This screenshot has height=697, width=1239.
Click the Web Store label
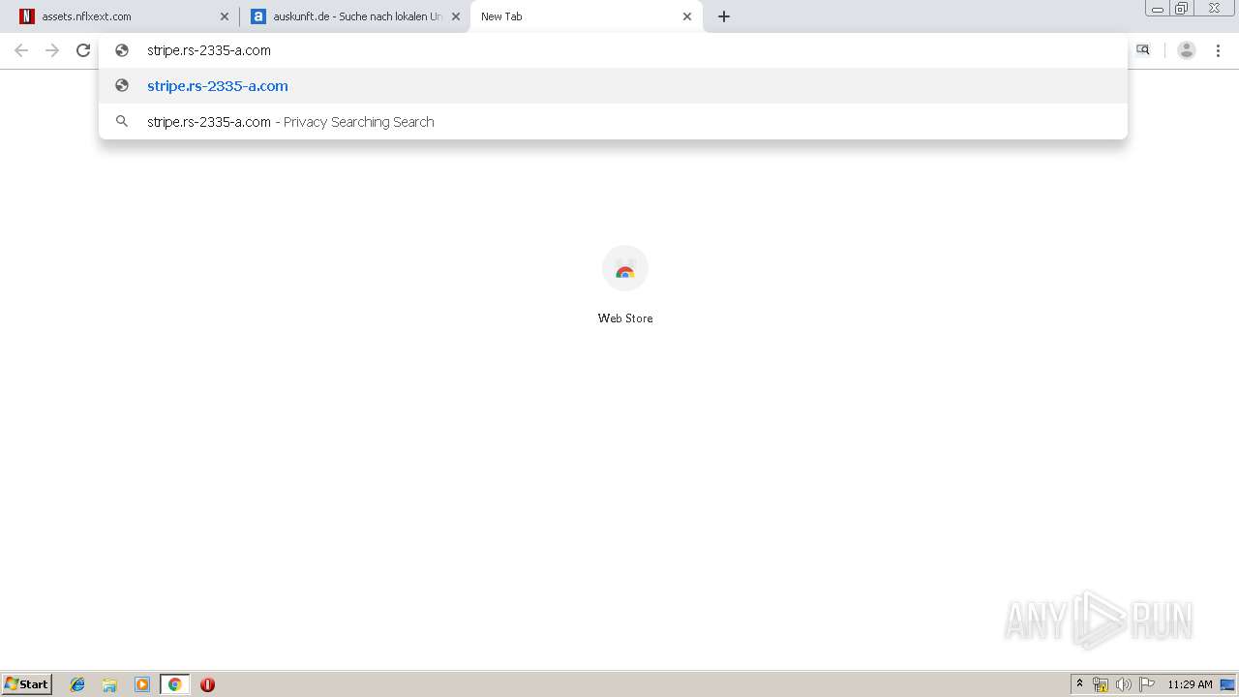pos(625,318)
